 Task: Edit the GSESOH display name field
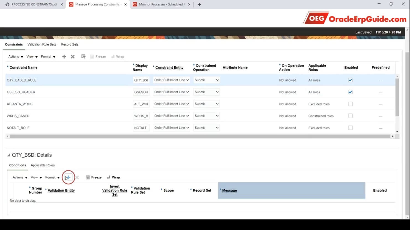point(141,92)
